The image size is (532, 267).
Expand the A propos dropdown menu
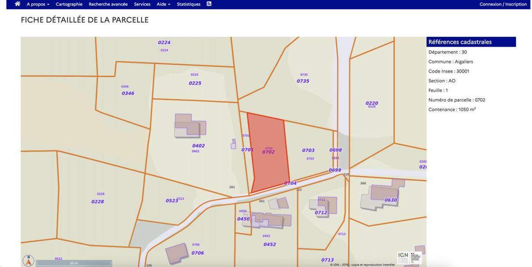[x=38, y=4]
